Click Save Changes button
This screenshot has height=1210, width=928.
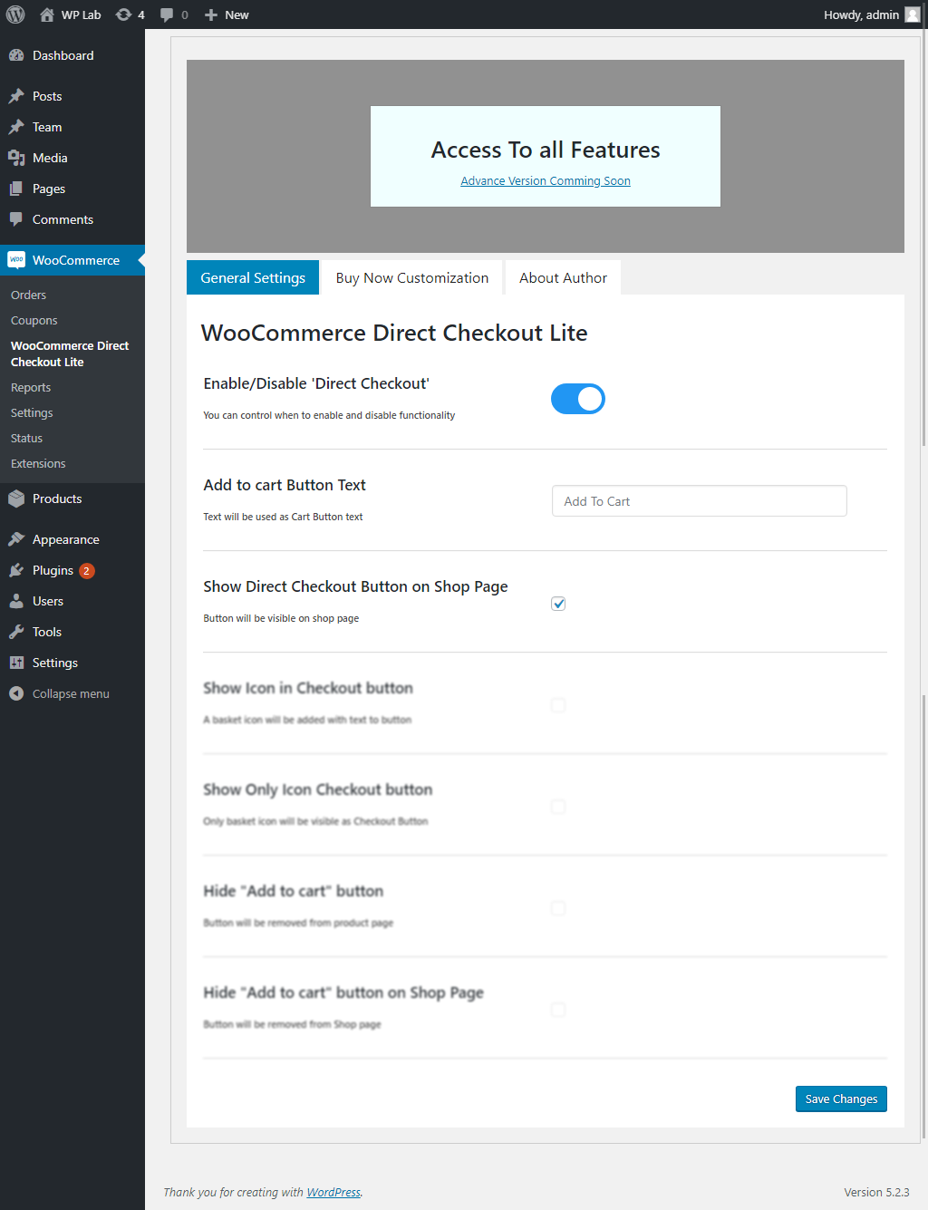point(841,1099)
